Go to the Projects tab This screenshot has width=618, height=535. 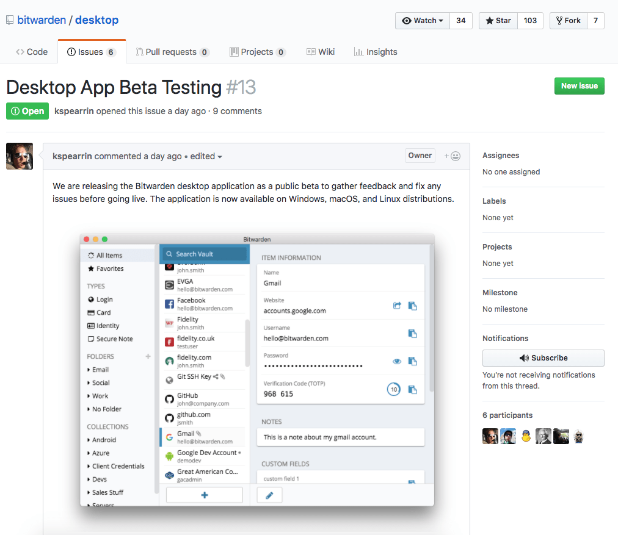[x=257, y=52]
